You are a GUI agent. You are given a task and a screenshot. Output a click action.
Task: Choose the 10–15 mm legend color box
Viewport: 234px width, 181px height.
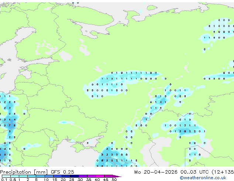[49, 176]
